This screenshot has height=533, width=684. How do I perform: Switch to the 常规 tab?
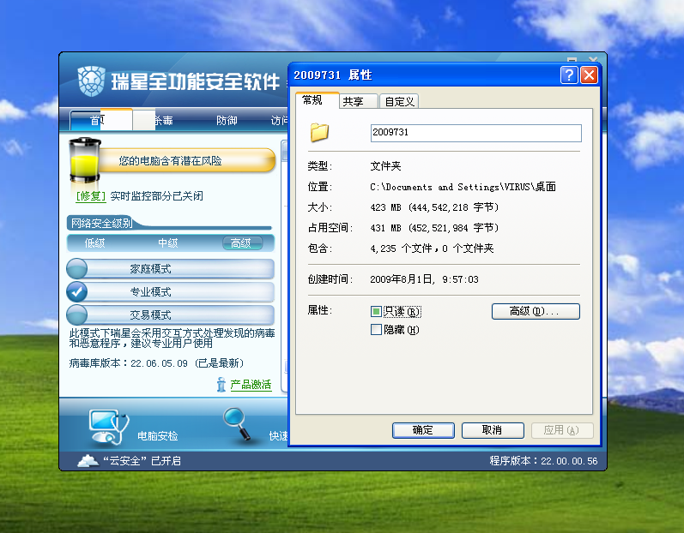point(317,100)
